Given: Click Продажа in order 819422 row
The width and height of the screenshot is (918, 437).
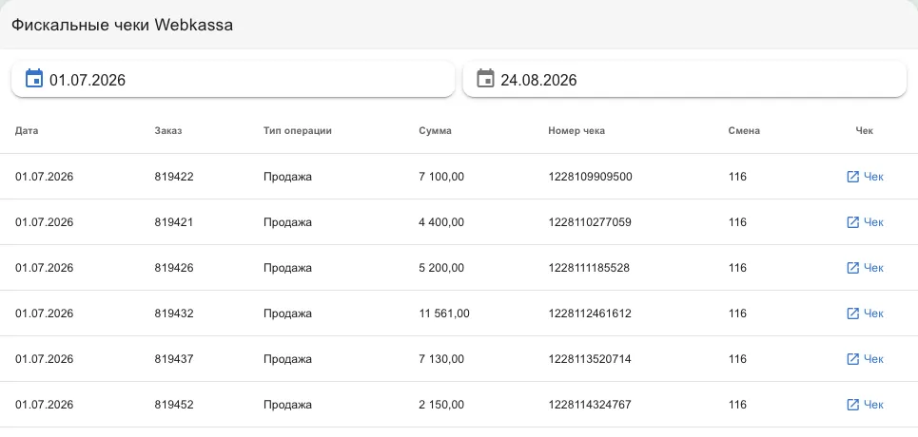Looking at the screenshot, I should tap(287, 177).
